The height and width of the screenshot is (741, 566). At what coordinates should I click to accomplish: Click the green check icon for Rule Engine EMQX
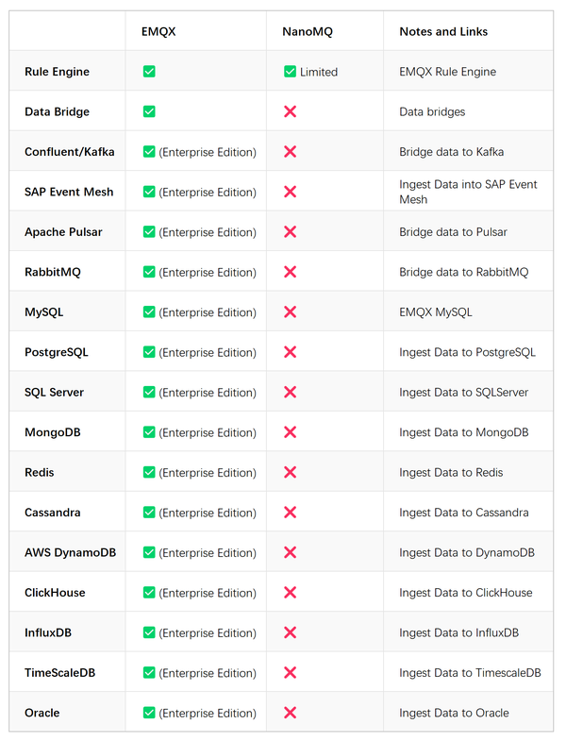pyautogui.click(x=149, y=72)
